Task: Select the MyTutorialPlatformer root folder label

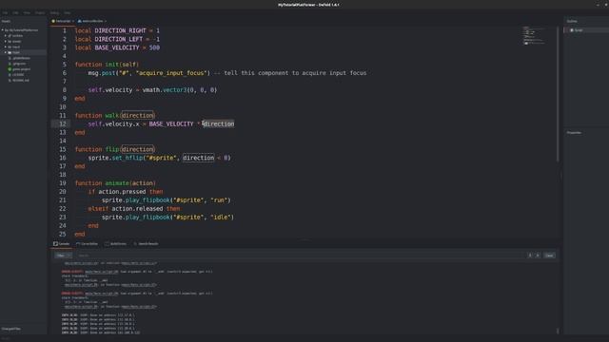Action: 23,29
